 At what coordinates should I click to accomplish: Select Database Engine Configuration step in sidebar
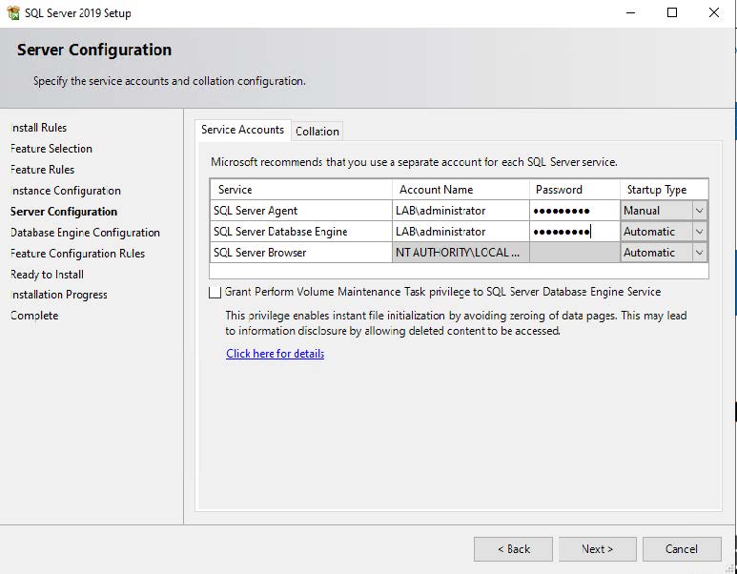point(85,233)
